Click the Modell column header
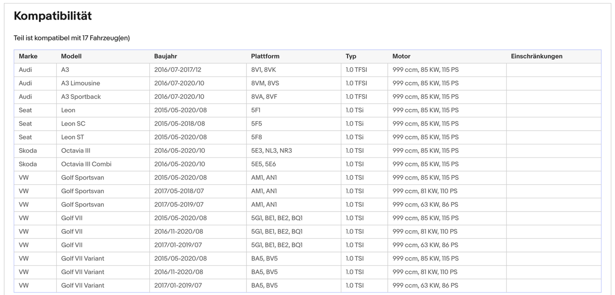Viewport: 615px width, 295px height. click(71, 56)
